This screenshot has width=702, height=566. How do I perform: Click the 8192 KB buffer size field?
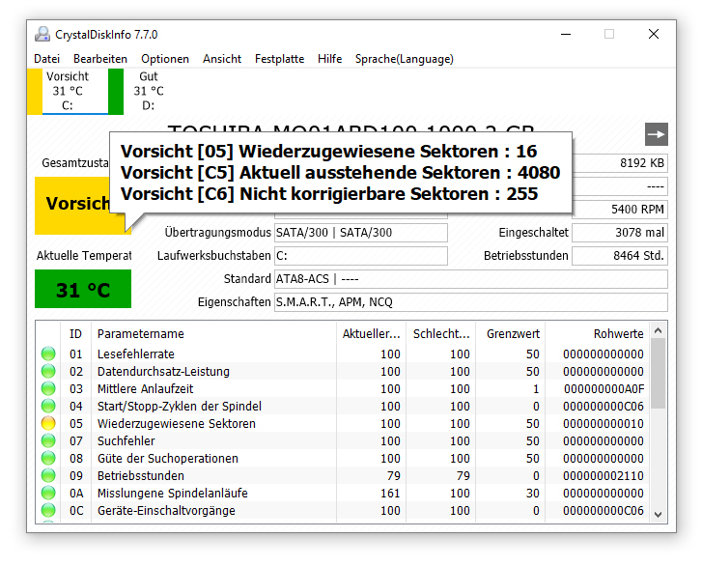(x=620, y=163)
